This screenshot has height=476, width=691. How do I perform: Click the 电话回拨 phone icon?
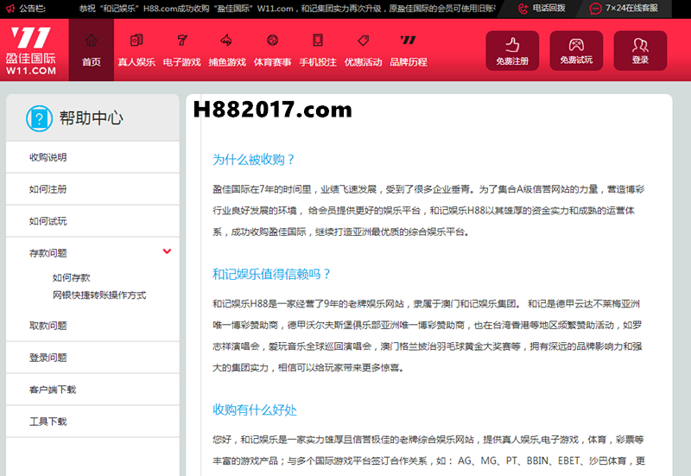click(x=523, y=9)
